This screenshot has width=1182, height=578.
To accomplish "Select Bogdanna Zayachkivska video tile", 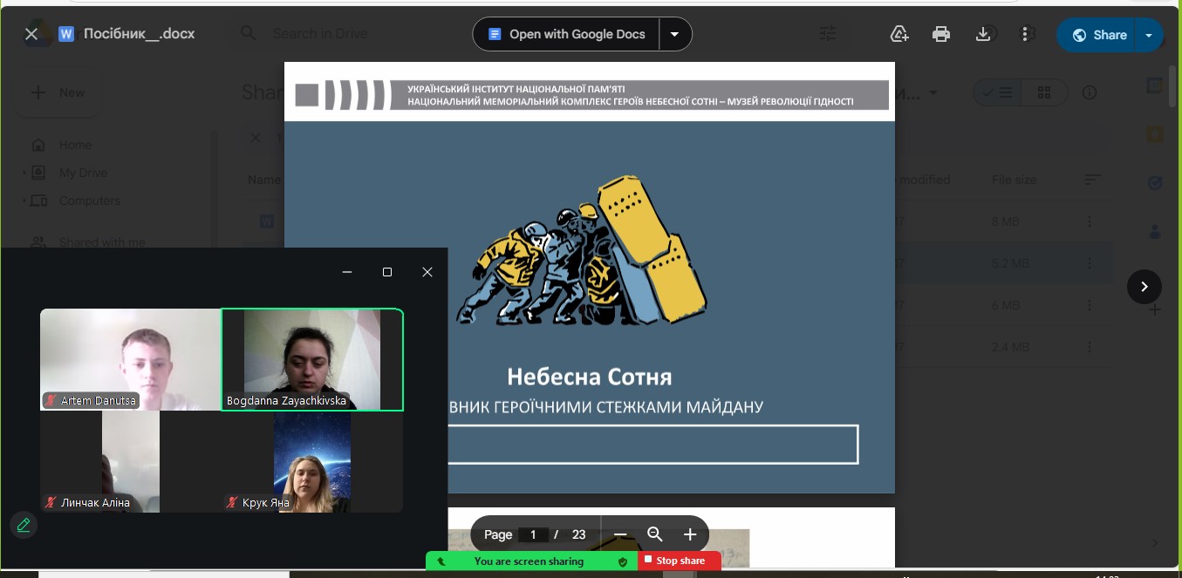I will pyautogui.click(x=312, y=359).
